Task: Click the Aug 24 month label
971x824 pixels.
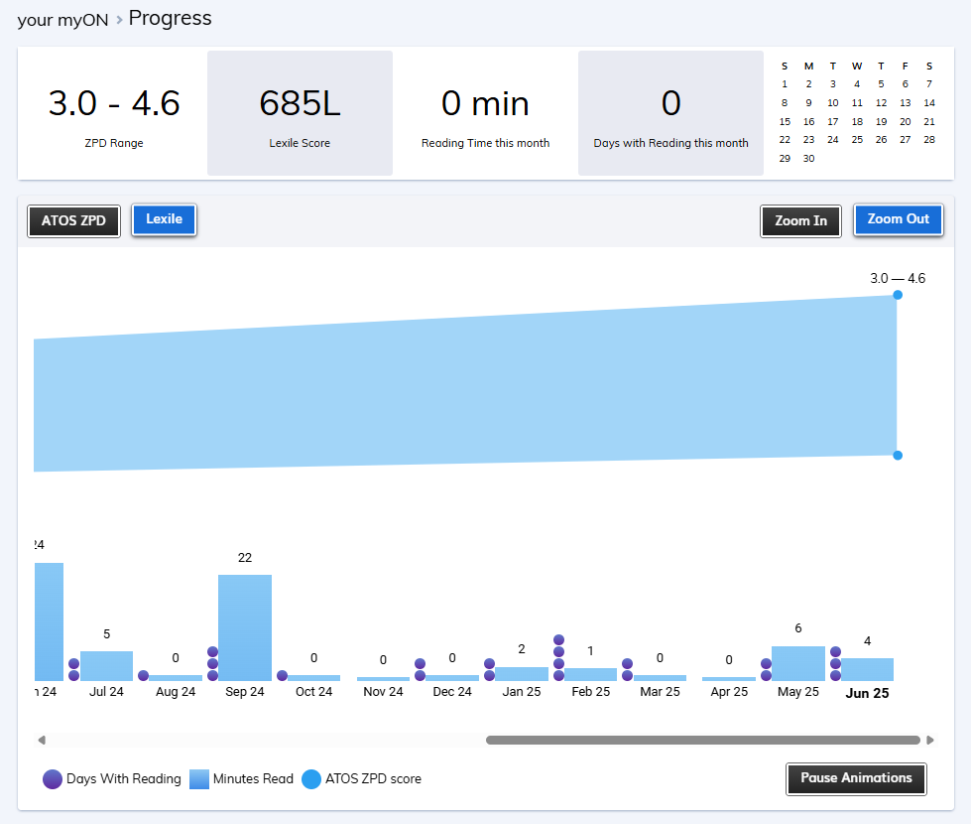Action: [176, 692]
